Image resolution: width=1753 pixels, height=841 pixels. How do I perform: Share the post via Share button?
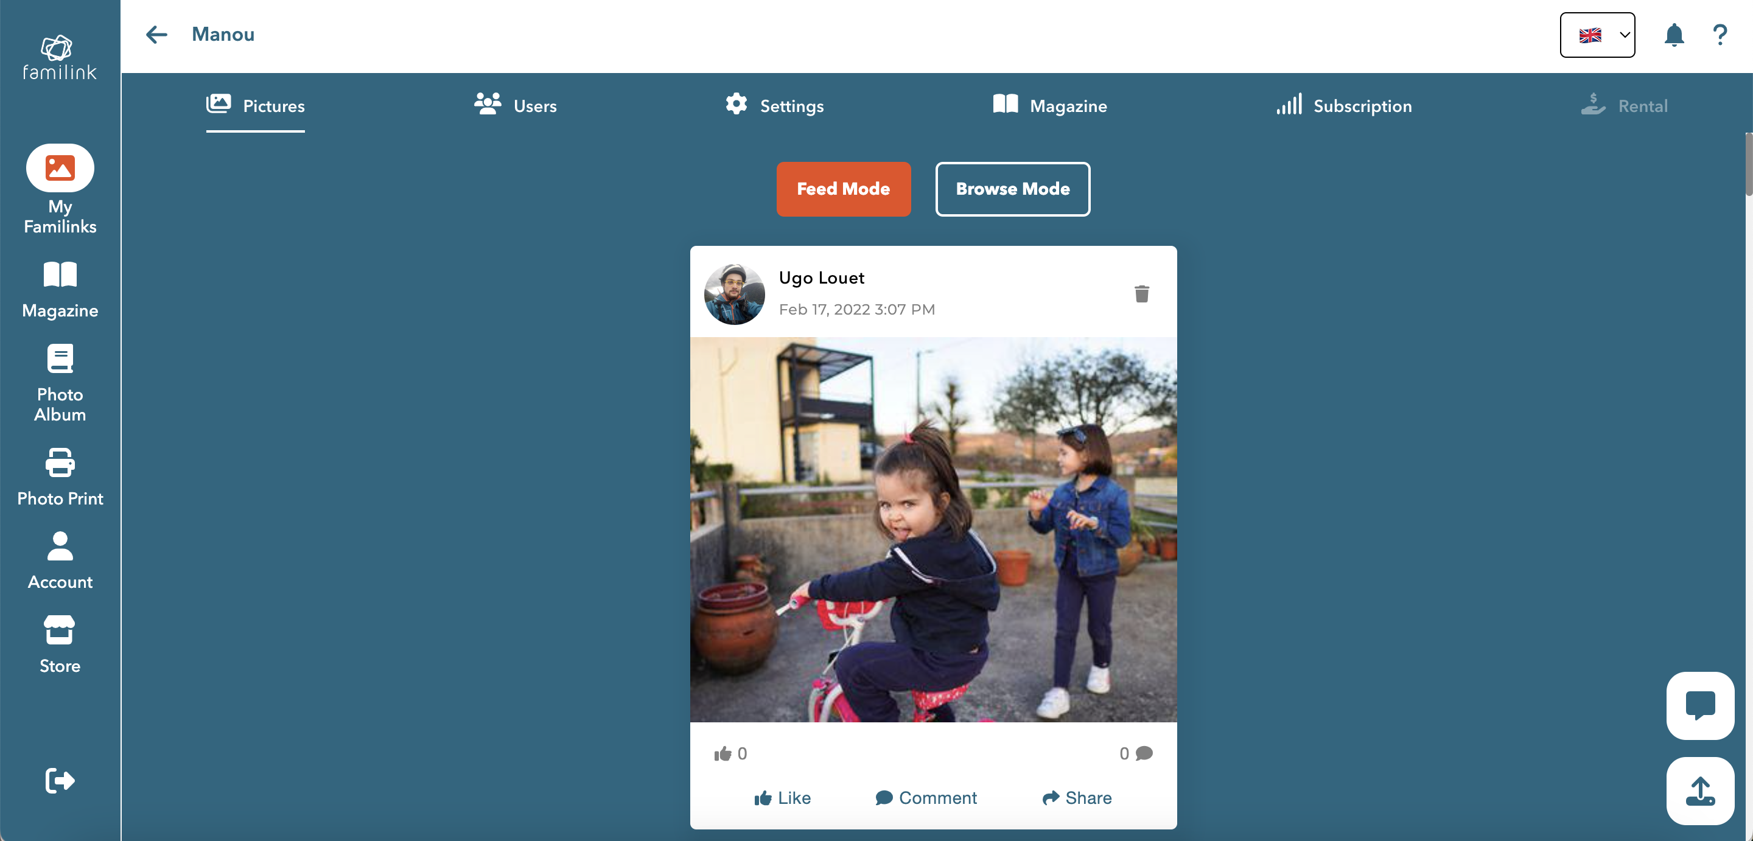1077,797
